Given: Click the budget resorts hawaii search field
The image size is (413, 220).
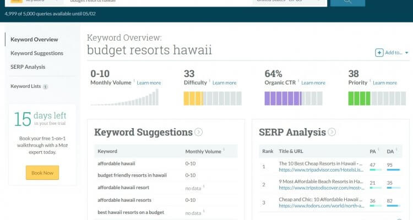Looking at the screenshot, I should tap(158, 2).
